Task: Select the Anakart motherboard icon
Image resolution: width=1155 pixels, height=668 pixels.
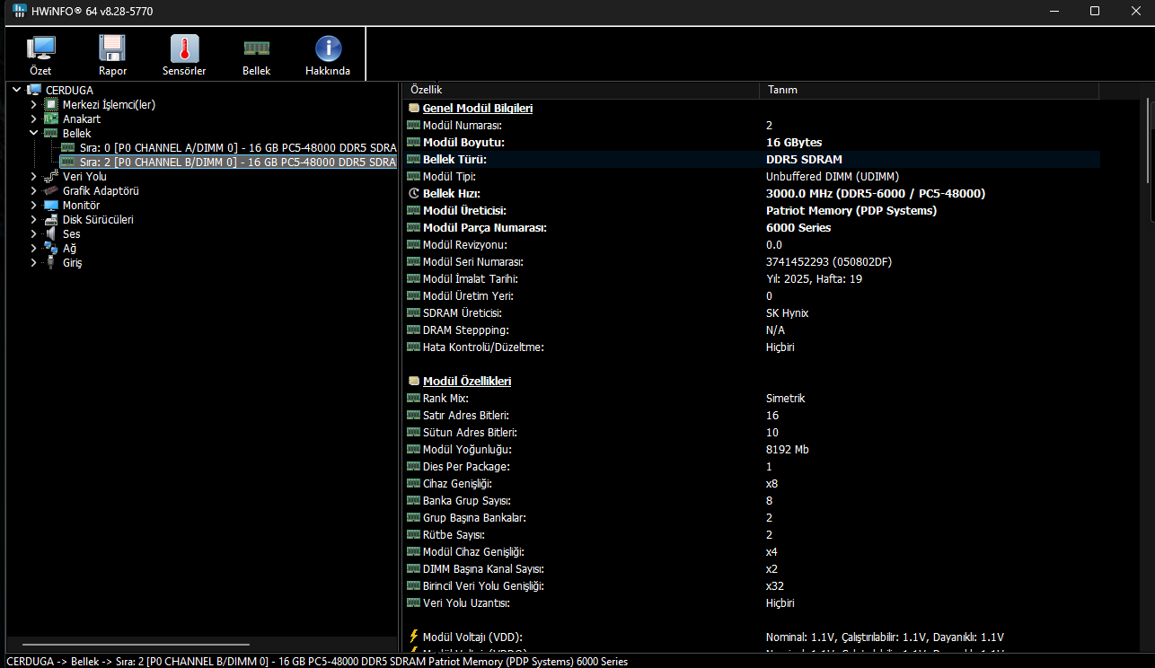Action: 51,119
